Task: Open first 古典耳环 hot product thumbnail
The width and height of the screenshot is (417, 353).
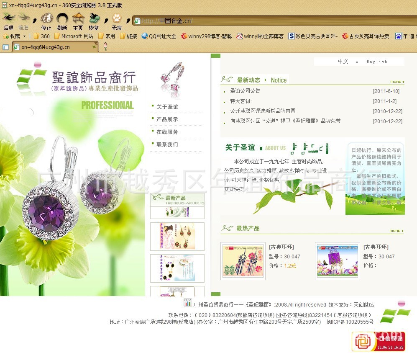Action: (x=243, y=261)
